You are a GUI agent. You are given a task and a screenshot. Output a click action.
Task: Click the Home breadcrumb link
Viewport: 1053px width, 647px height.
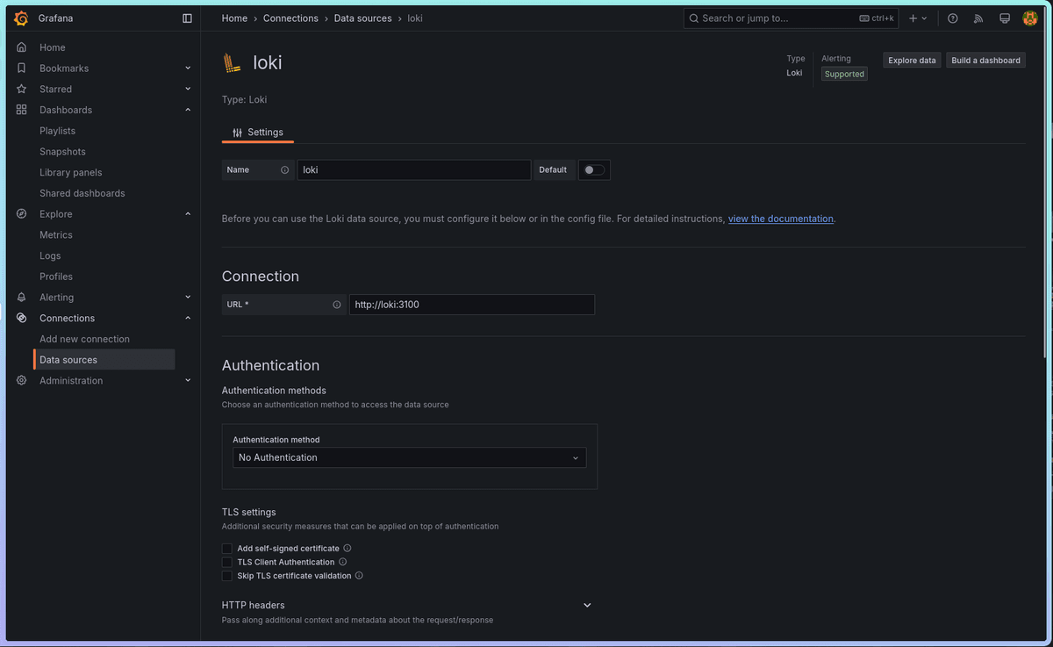click(x=234, y=18)
